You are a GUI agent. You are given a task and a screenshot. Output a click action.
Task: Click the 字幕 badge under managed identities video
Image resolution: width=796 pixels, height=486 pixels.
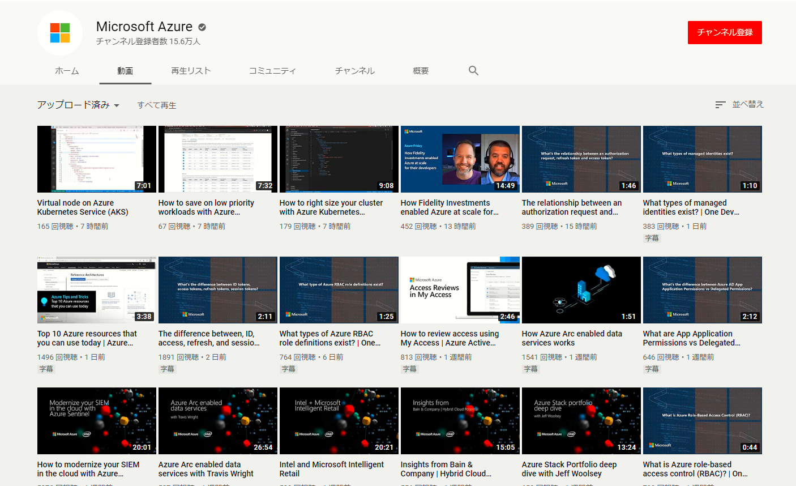point(652,238)
